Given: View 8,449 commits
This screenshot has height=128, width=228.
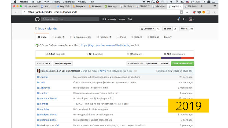Looking at the screenshot, I should 55,54.
